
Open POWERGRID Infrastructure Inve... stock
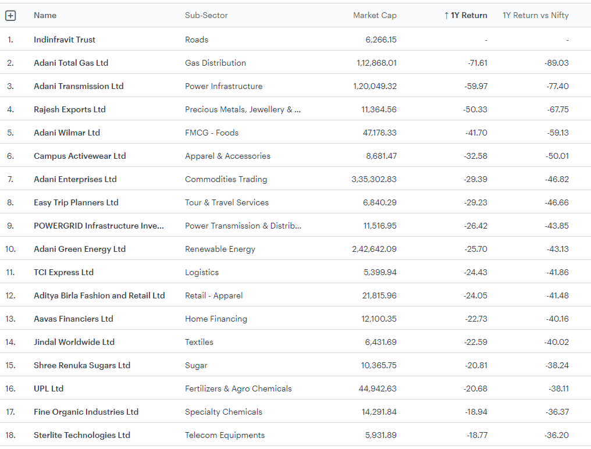point(99,226)
